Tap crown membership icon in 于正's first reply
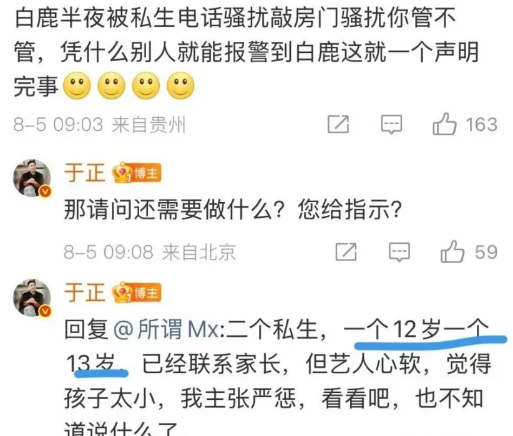The height and width of the screenshot is (436, 513). (x=122, y=173)
